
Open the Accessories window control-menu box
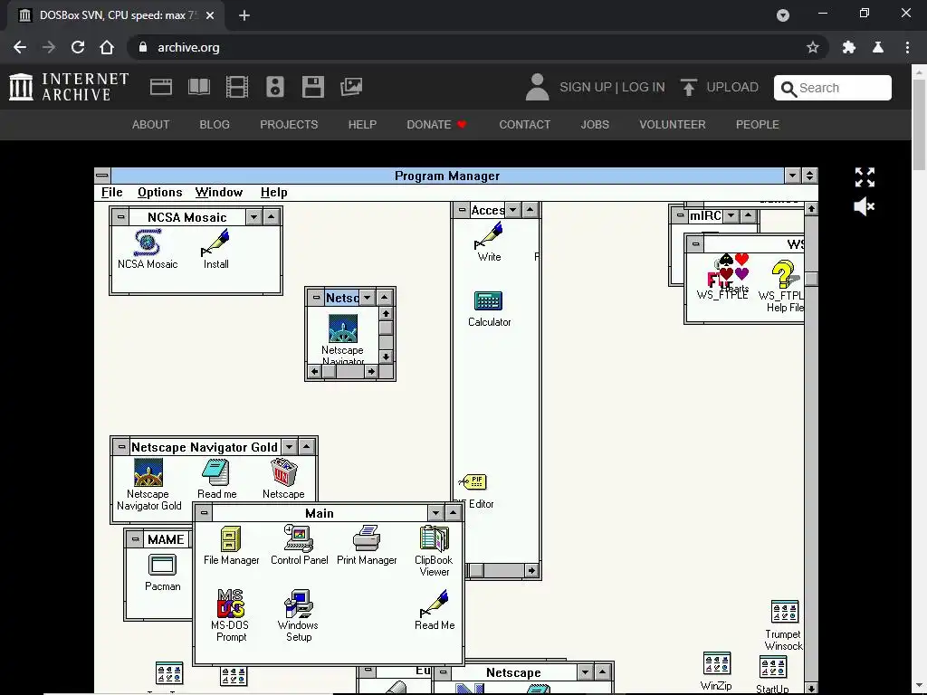pyautogui.click(x=463, y=210)
